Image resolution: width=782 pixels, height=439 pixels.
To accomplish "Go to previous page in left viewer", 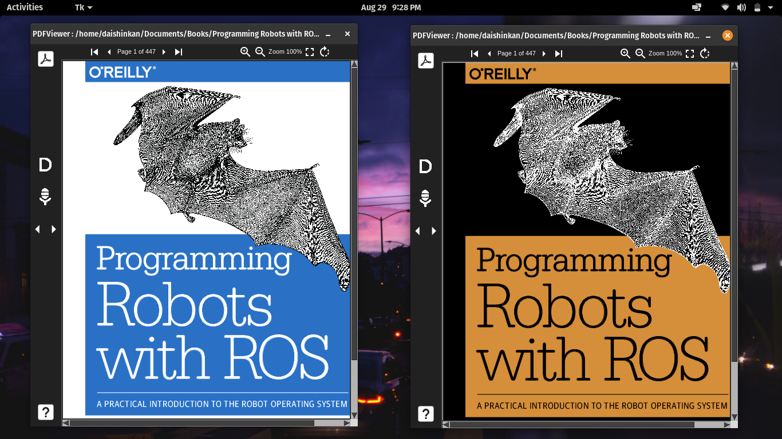I will pos(109,52).
